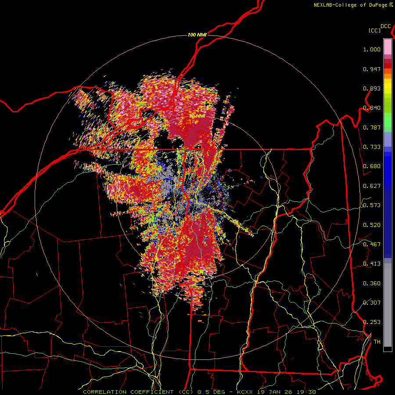
Task: Click the 0.413 scale value
Action: [372, 264]
